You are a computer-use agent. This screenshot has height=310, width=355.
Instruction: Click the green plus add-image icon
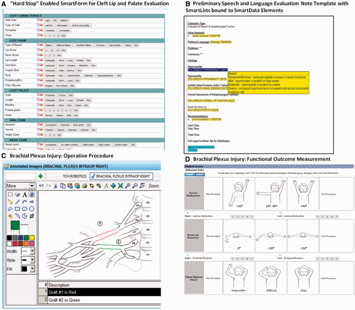tap(40, 176)
